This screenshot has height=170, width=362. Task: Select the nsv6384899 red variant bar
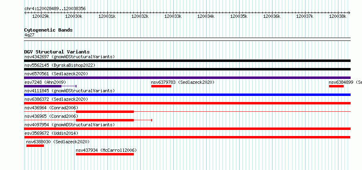click(336, 86)
